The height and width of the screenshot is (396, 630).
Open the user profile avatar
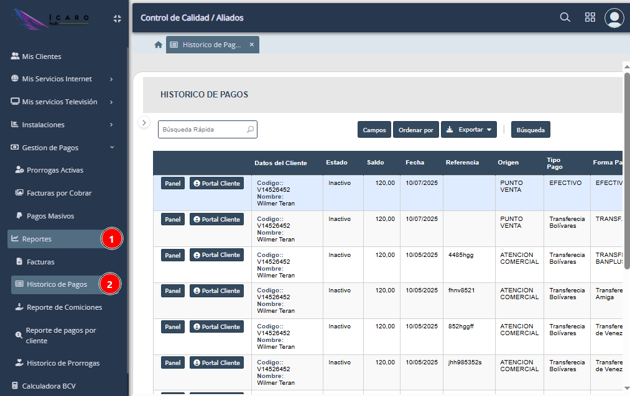coord(614,17)
